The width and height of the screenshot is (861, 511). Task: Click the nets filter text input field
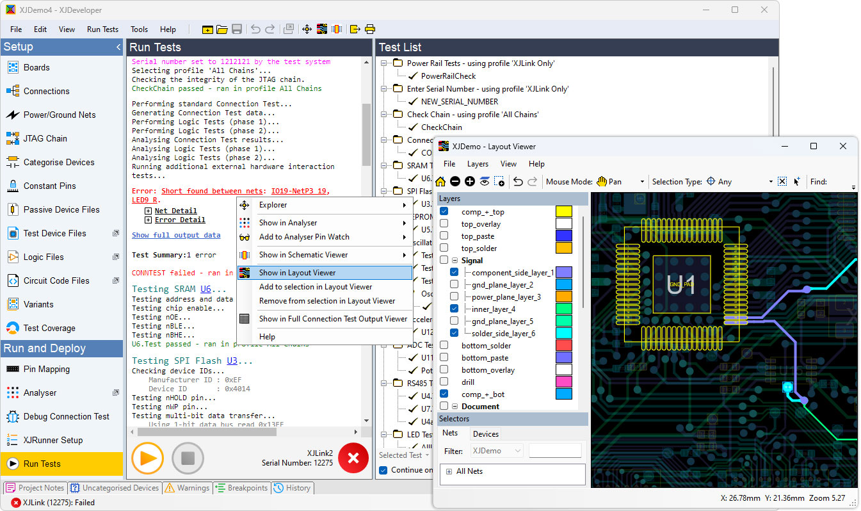point(555,451)
